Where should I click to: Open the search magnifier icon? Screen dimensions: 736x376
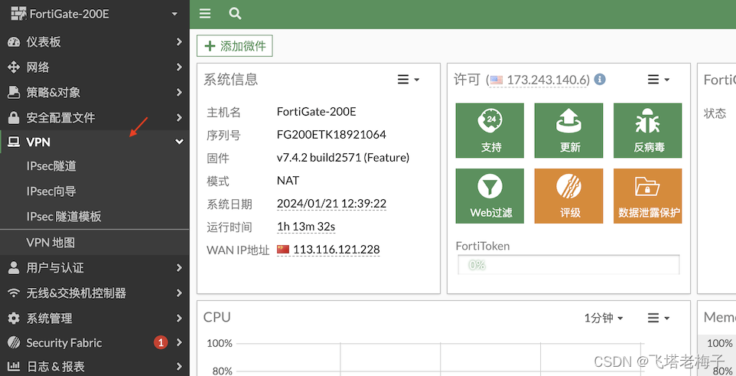pyautogui.click(x=235, y=14)
